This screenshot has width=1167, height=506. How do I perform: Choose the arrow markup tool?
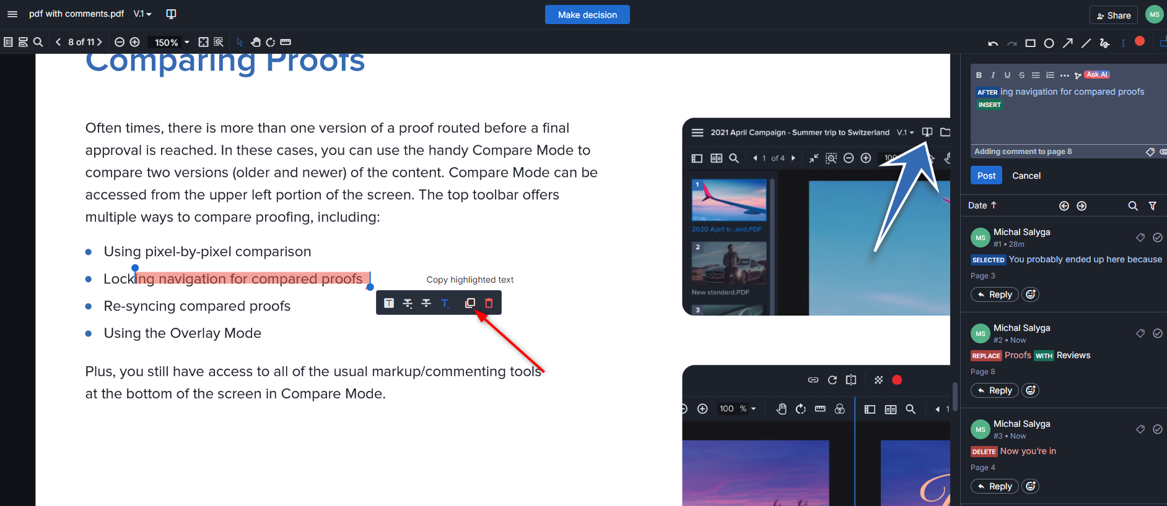(1067, 43)
